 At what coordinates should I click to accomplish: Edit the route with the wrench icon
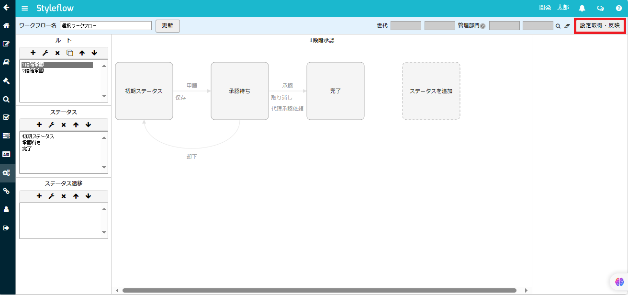45,53
